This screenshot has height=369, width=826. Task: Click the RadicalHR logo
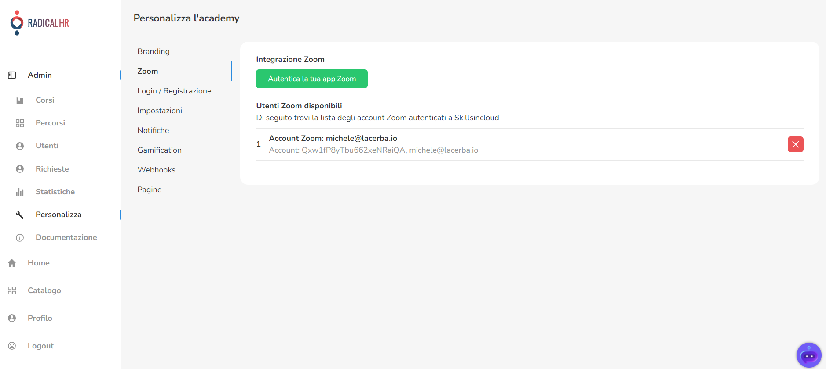coord(40,23)
